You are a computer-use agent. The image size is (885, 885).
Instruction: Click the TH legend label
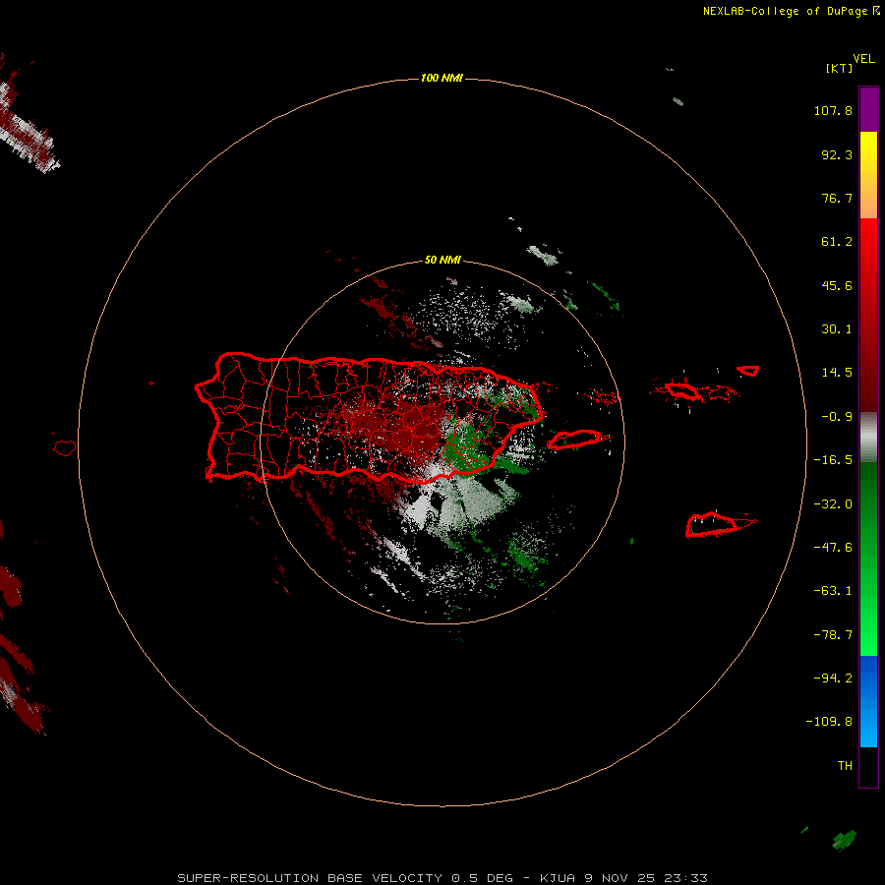coord(845,766)
